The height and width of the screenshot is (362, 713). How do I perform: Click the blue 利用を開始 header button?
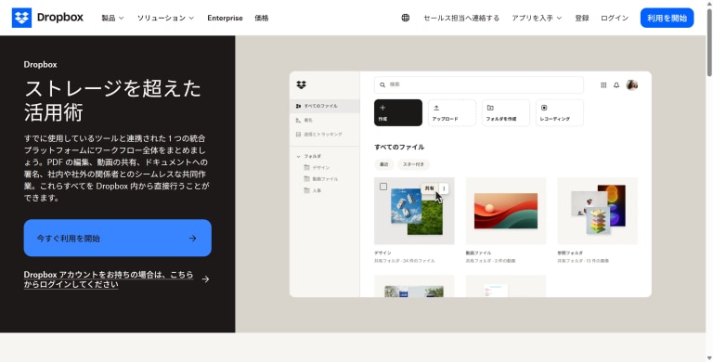coord(667,18)
